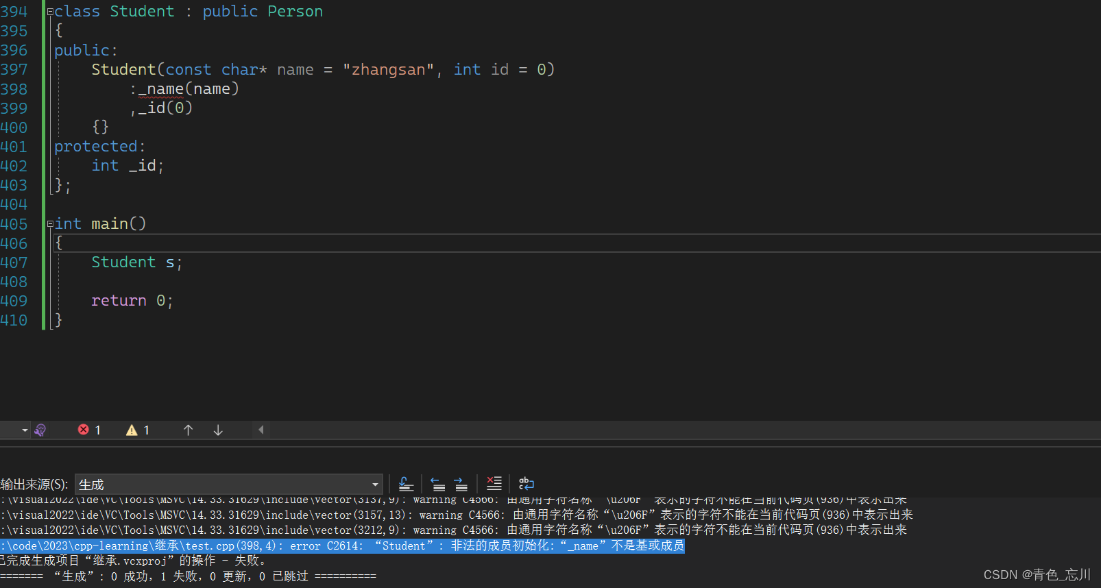Image resolution: width=1101 pixels, height=588 pixels.
Task: Click the 'return 0;' statement
Action: pyautogui.click(x=132, y=301)
